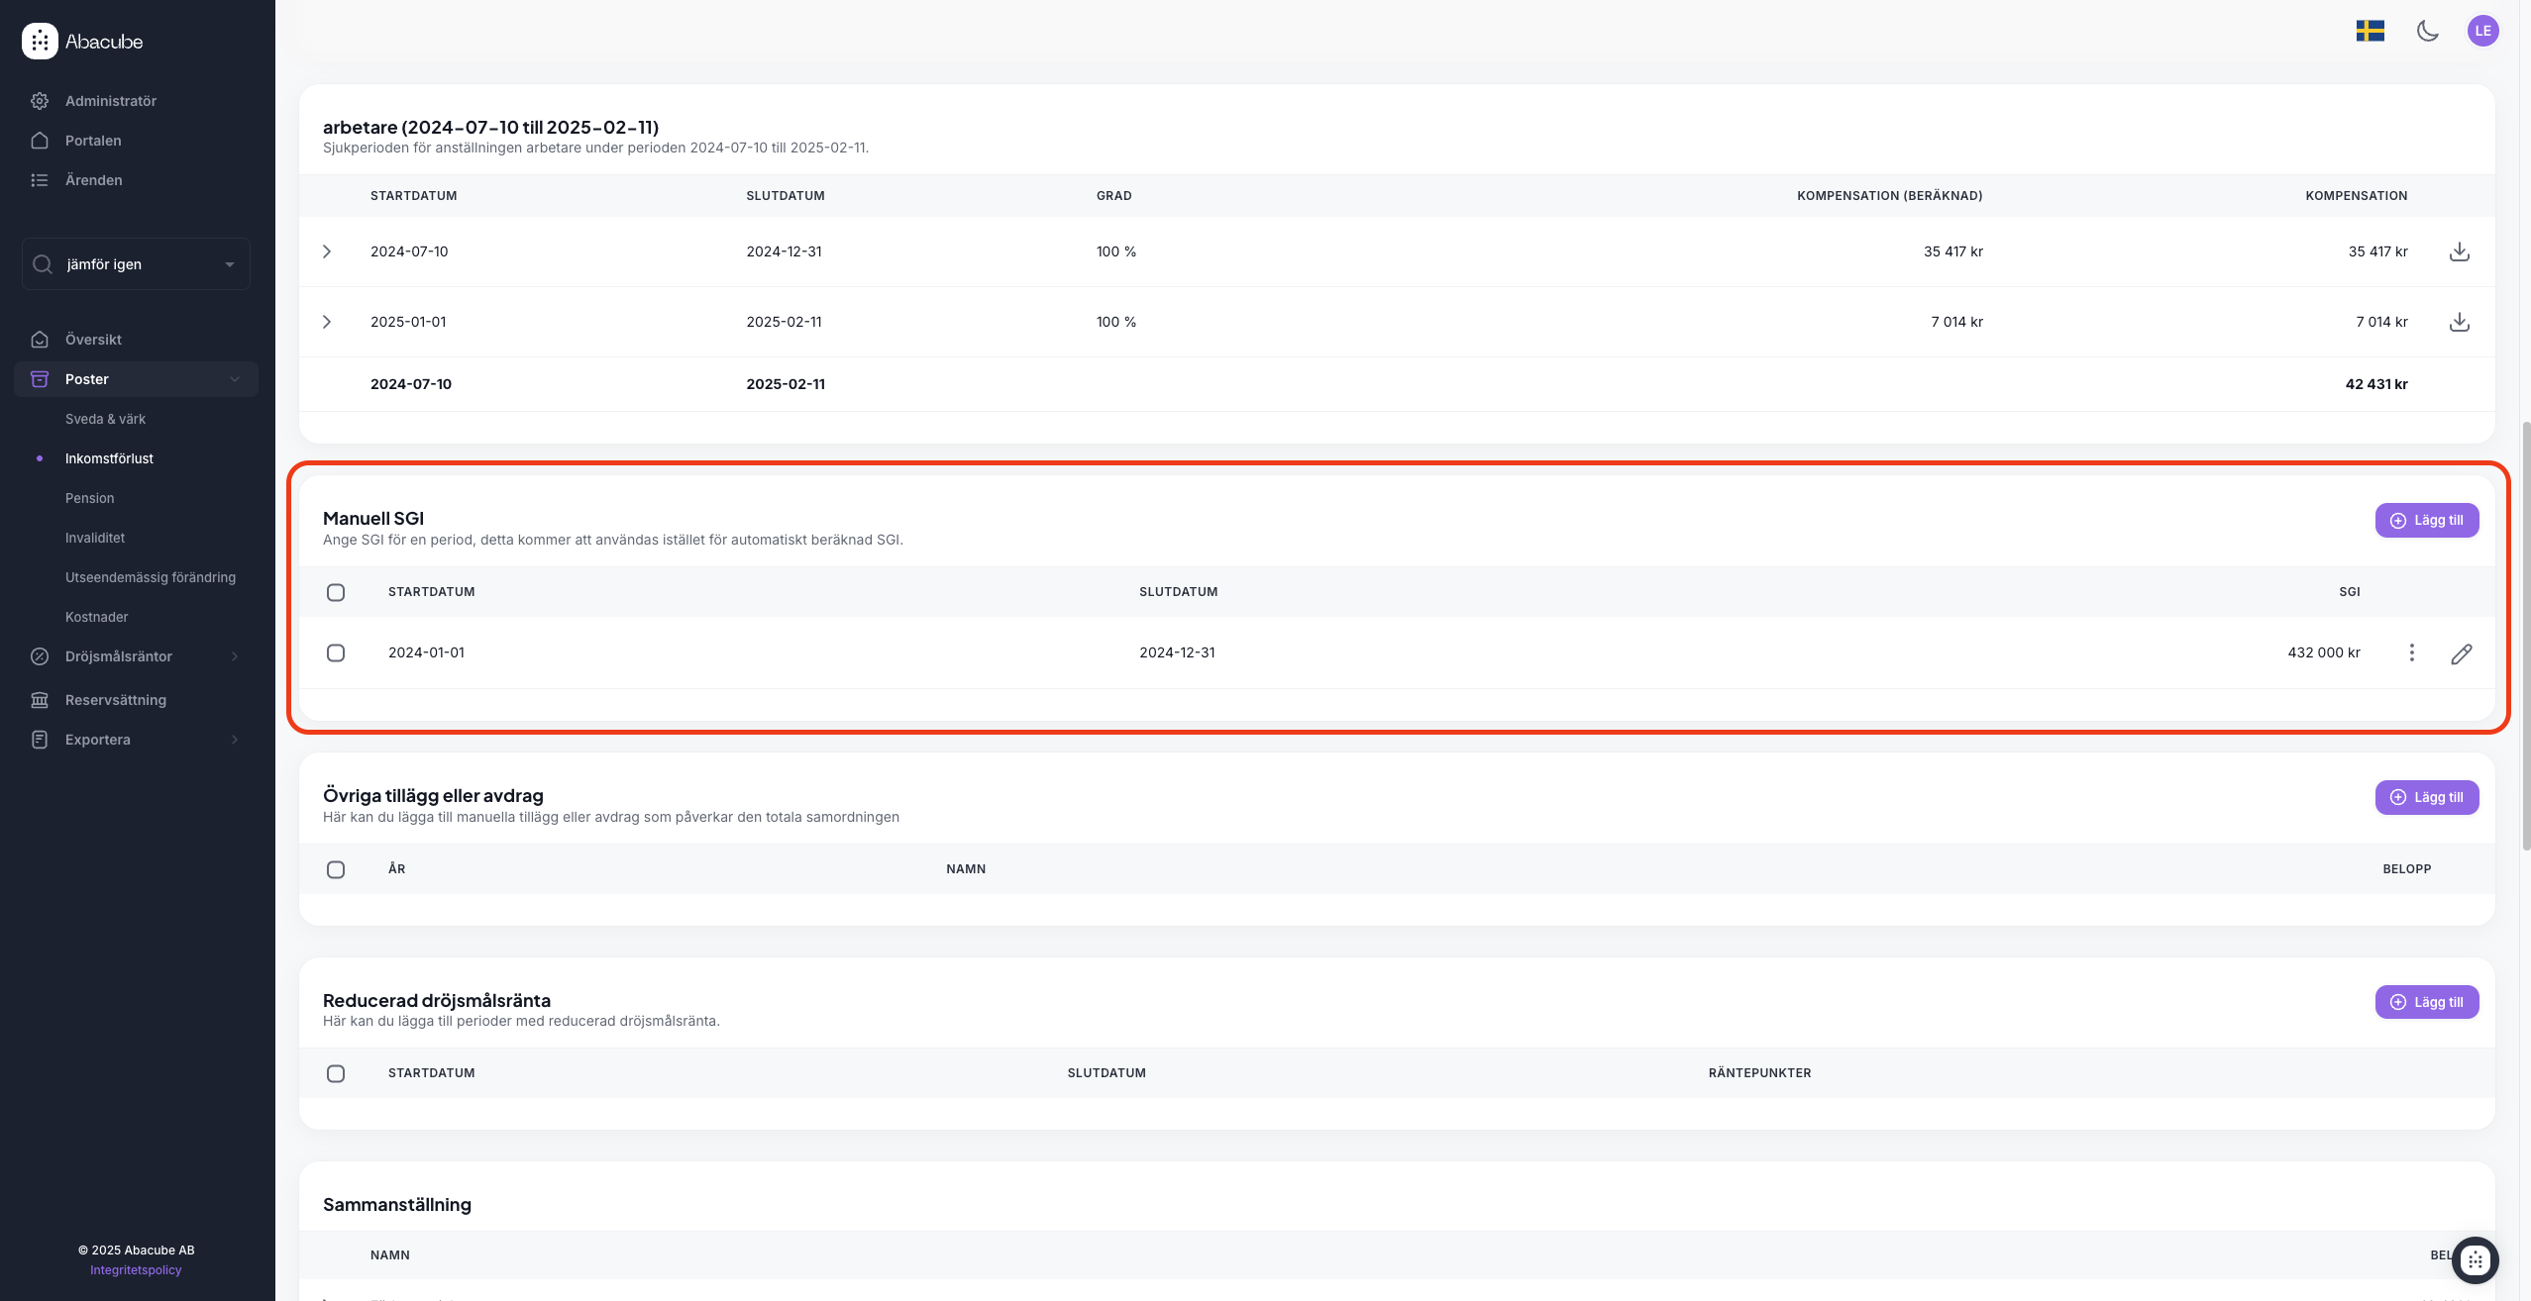Expand the Dröjsmålsräntor sidebar section

(119, 656)
